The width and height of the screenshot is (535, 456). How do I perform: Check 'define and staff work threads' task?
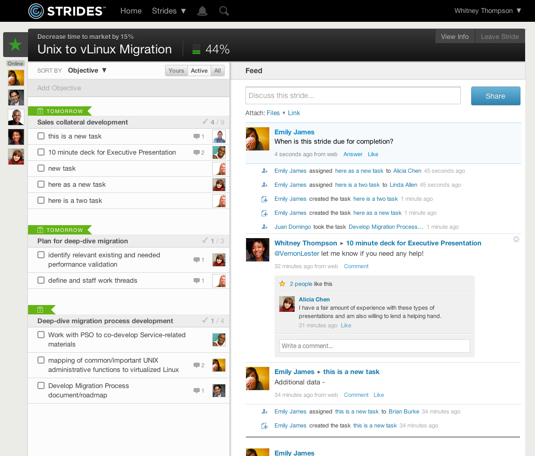pyautogui.click(x=41, y=280)
